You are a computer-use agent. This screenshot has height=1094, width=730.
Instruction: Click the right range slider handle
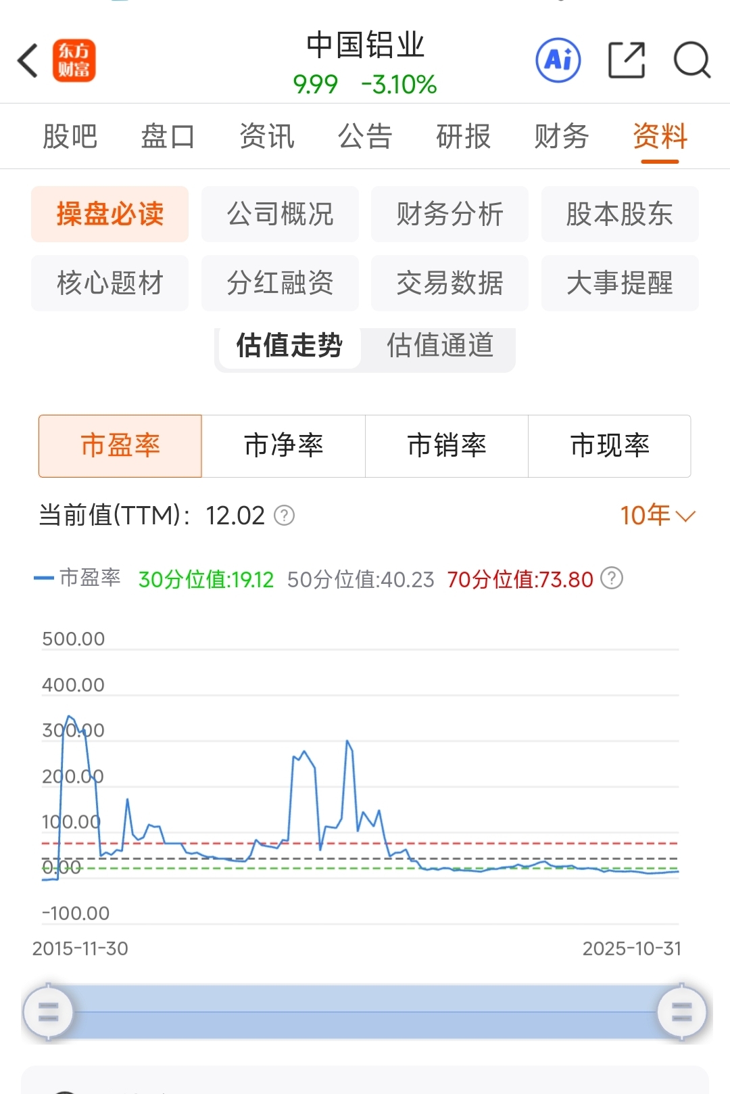[x=682, y=1012]
